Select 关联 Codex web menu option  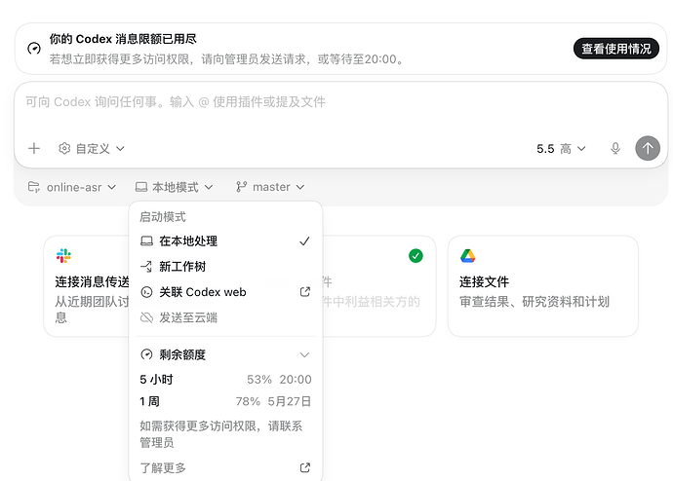[x=225, y=292]
